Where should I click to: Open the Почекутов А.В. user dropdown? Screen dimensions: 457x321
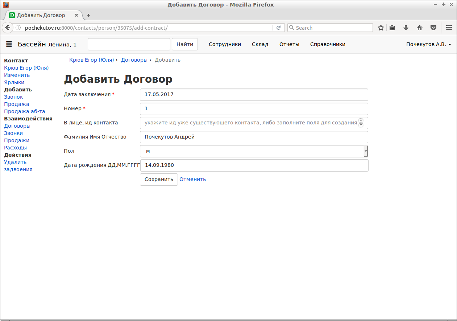[428, 44]
